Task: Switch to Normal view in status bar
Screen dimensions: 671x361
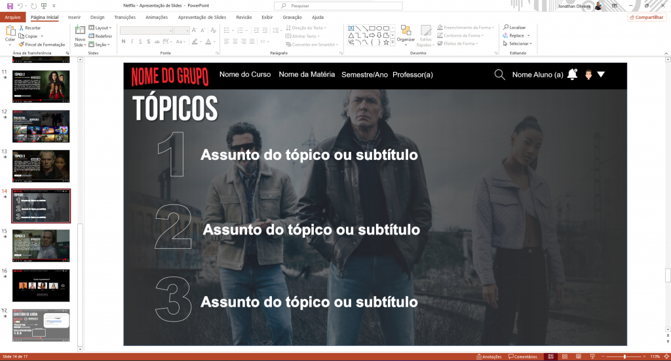Action: tap(550, 356)
